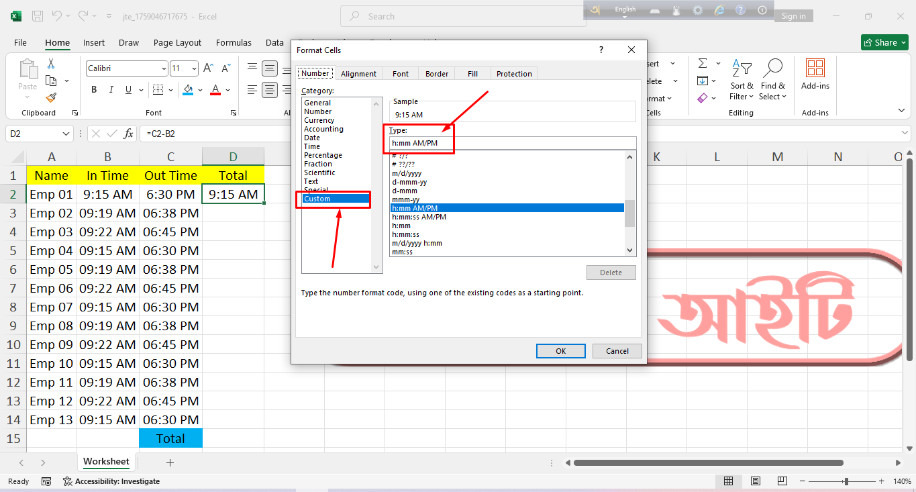Select the Format Painter brush
This screenshot has height=492, width=916.
pos(50,98)
